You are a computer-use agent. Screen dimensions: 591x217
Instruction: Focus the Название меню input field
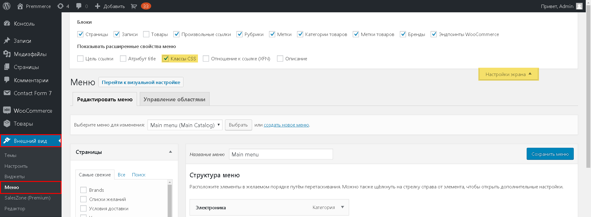coord(281,154)
